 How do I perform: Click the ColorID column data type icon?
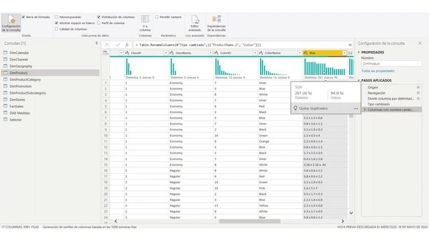coord(217,53)
